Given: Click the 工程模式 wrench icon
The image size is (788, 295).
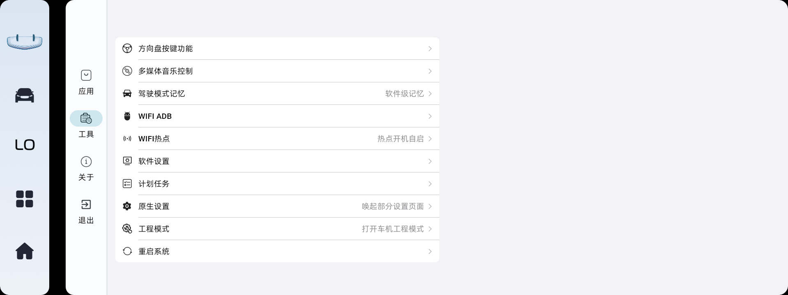Looking at the screenshot, I should coord(127,229).
